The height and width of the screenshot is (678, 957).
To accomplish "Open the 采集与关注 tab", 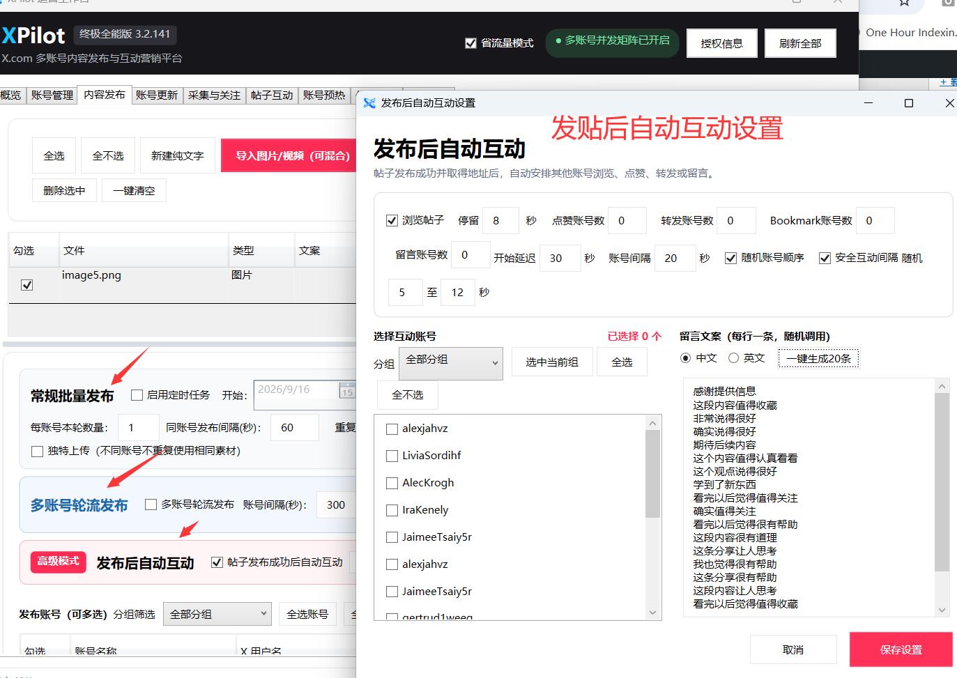I will [214, 95].
